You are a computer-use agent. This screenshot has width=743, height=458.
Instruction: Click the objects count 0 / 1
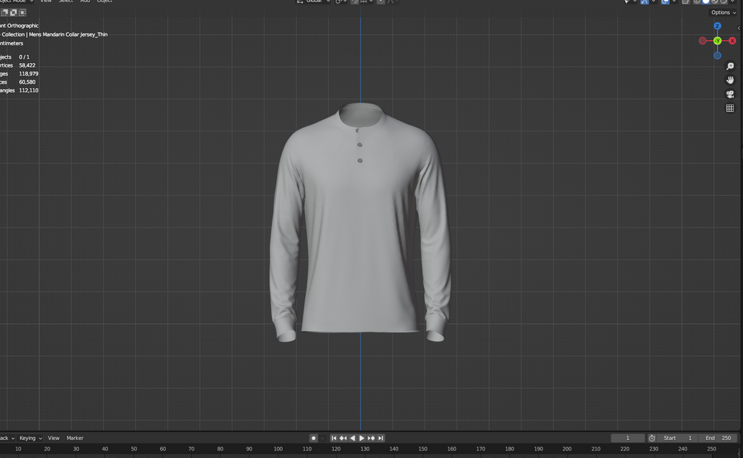click(x=24, y=57)
